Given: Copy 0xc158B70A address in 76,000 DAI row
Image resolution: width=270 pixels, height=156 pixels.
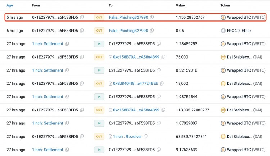Looking at the screenshot, I should tap(163, 57).
